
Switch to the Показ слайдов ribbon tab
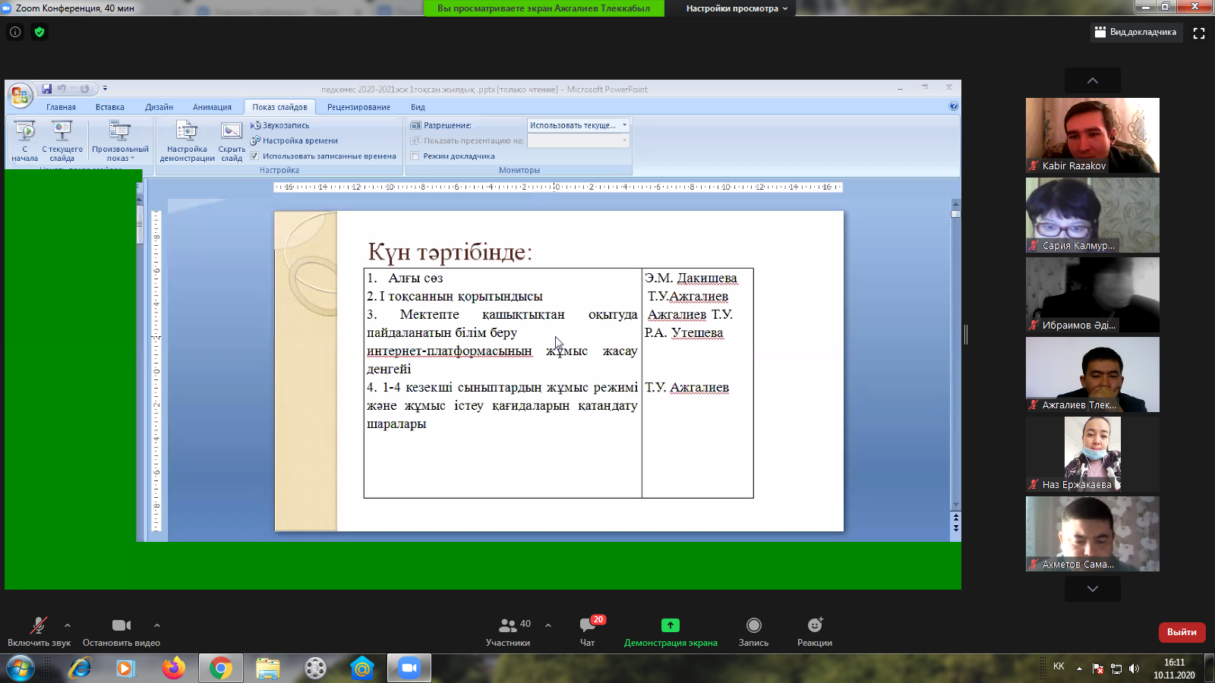(x=279, y=107)
